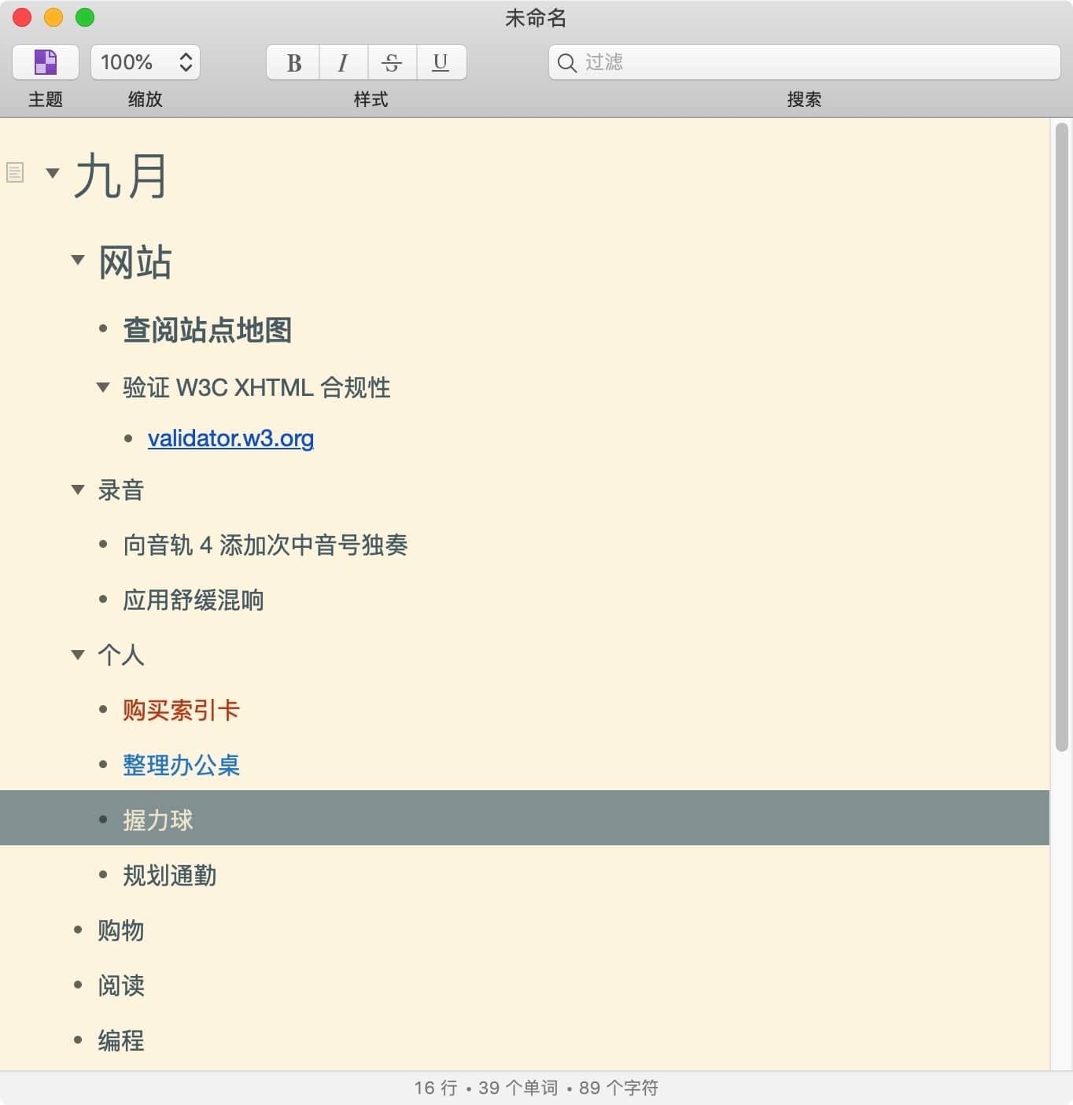The width and height of the screenshot is (1073, 1105).
Task: Select the 购物 item
Action: pos(120,930)
